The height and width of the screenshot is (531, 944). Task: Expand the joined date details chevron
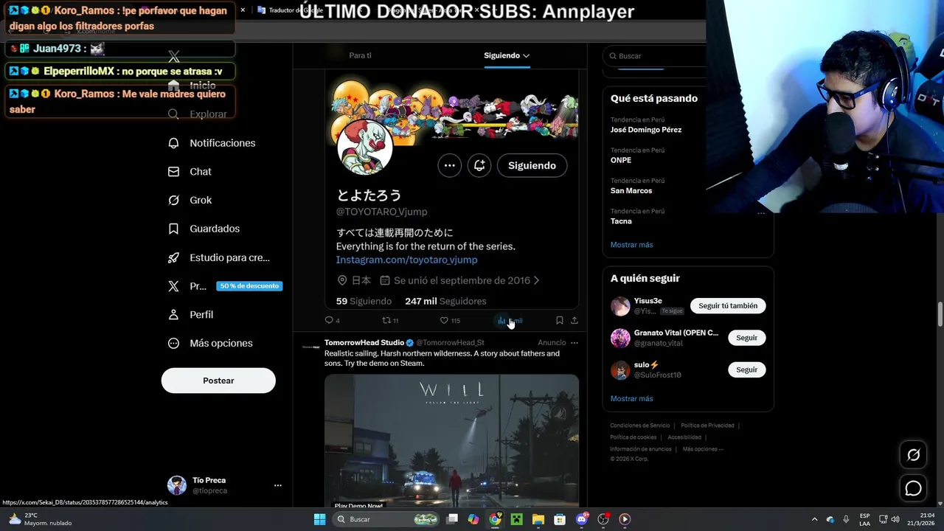pyautogui.click(x=536, y=280)
